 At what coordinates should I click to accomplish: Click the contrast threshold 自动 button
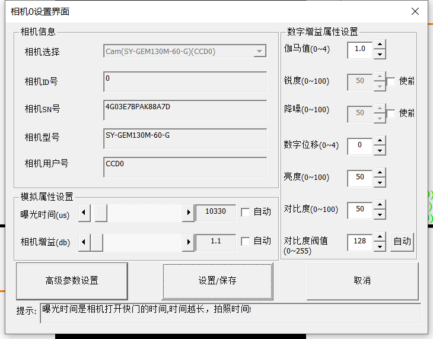pos(402,241)
